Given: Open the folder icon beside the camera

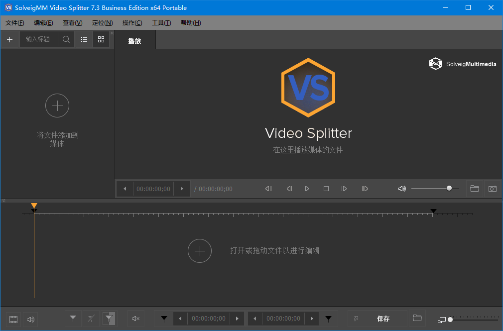Looking at the screenshot, I should 474,189.
